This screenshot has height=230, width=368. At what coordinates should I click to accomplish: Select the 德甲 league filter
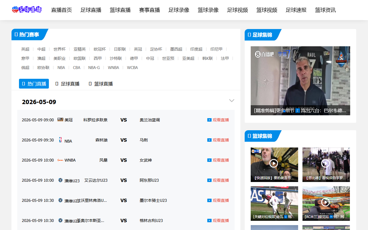pos(134,58)
